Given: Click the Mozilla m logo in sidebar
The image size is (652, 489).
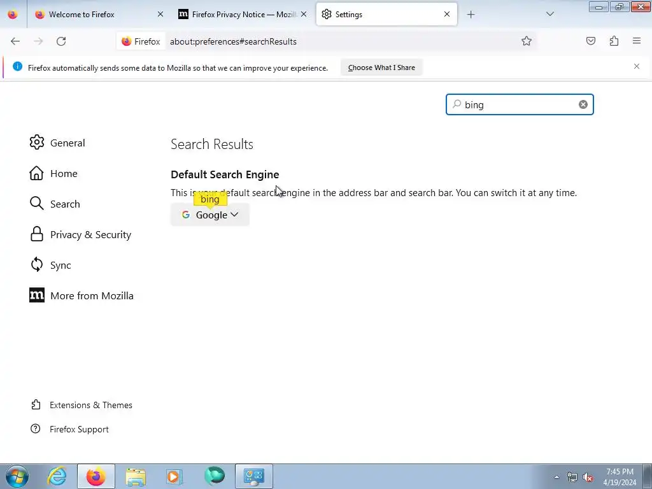Looking at the screenshot, I should [x=36, y=295].
